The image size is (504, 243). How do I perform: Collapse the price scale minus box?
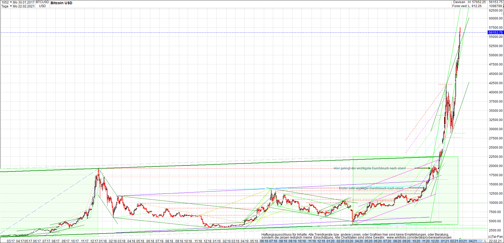coord(502,13)
